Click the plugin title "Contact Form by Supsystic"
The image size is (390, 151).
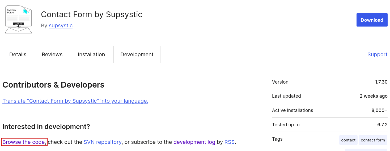click(x=92, y=15)
